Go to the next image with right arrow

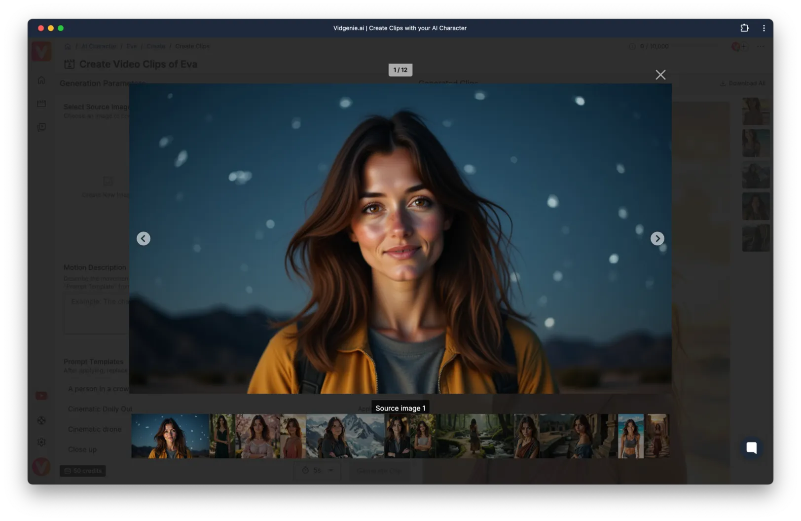point(657,239)
